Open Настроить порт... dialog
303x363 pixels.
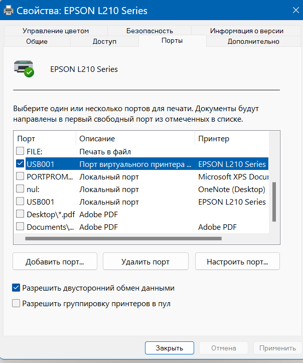tap(237, 261)
